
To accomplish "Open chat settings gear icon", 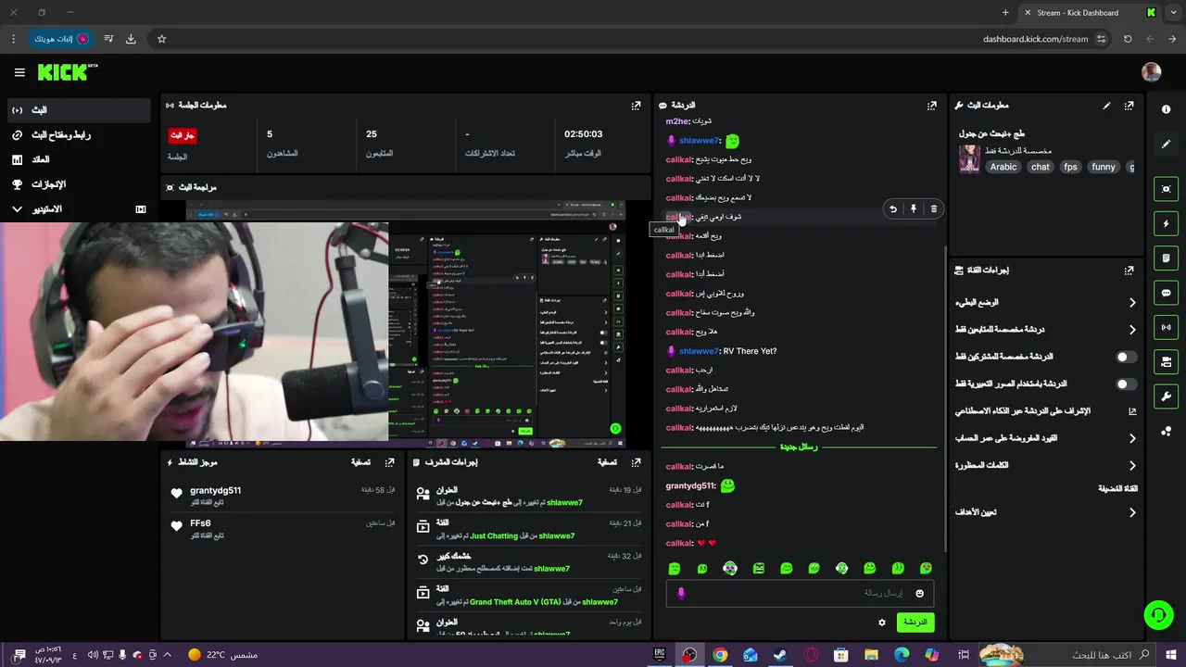I will click(x=882, y=623).
